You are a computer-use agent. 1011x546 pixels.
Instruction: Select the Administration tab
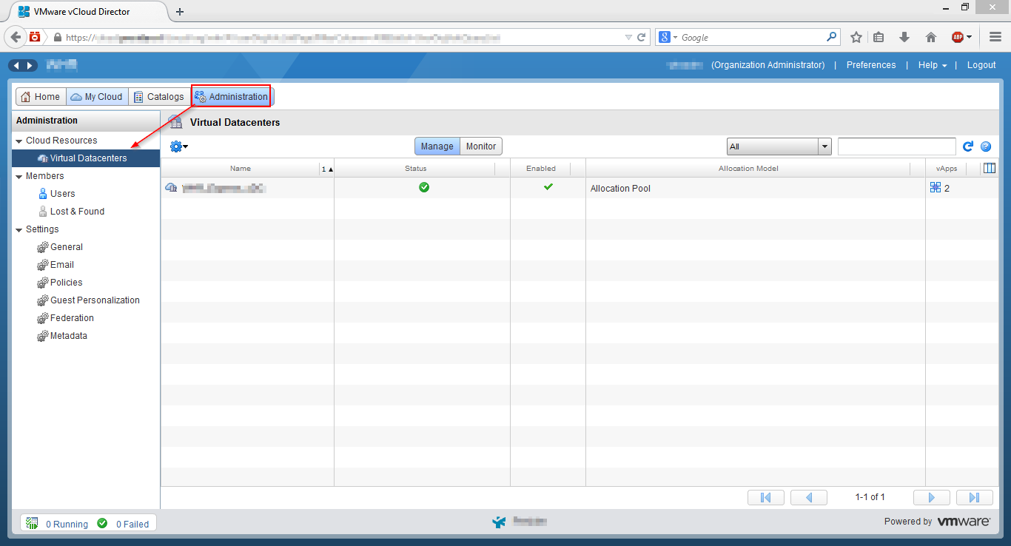(x=232, y=96)
